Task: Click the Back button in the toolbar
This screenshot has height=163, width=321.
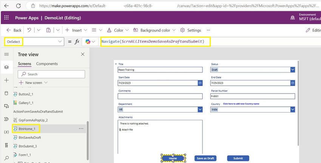Action: (14, 30)
